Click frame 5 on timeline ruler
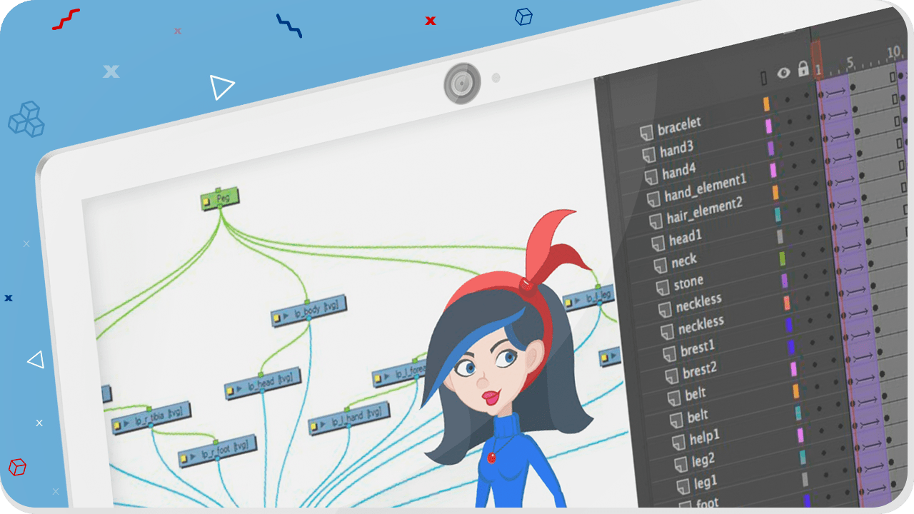This screenshot has height=514, width=914. 850,62
